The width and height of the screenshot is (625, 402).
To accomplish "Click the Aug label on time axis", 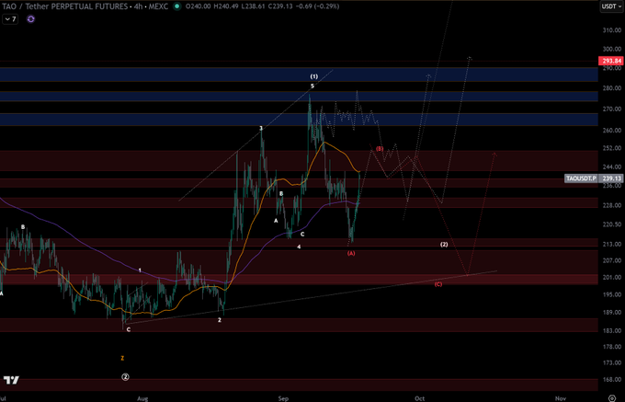I will pos(142,398).
